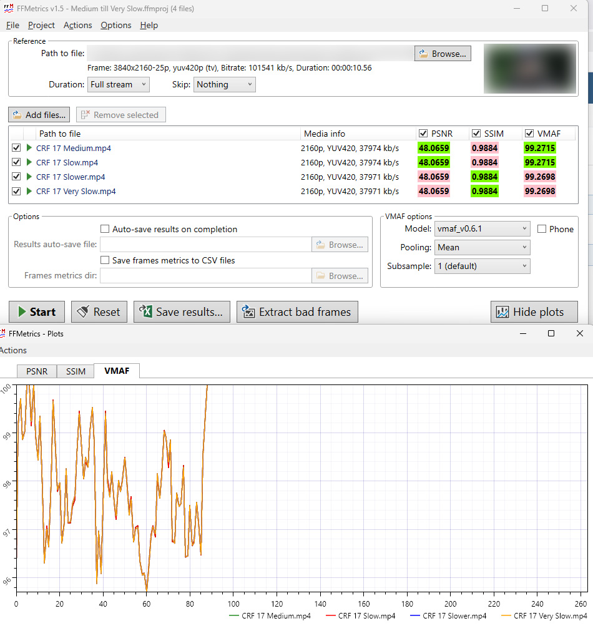Click Add files button
The height and width of the screenshot is (626, 593).
coord(39,115)
